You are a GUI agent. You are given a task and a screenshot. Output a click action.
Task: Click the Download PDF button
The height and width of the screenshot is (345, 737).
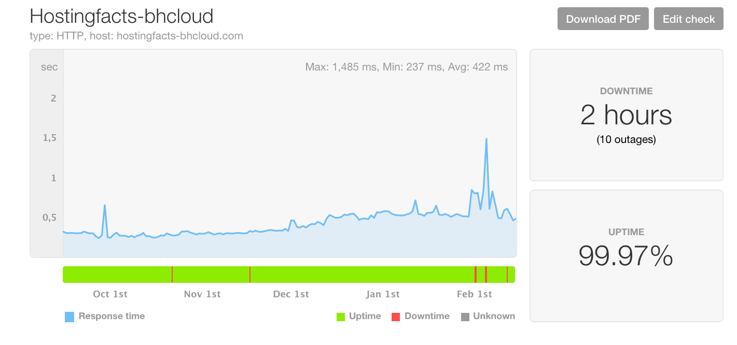tap(603, 19)
